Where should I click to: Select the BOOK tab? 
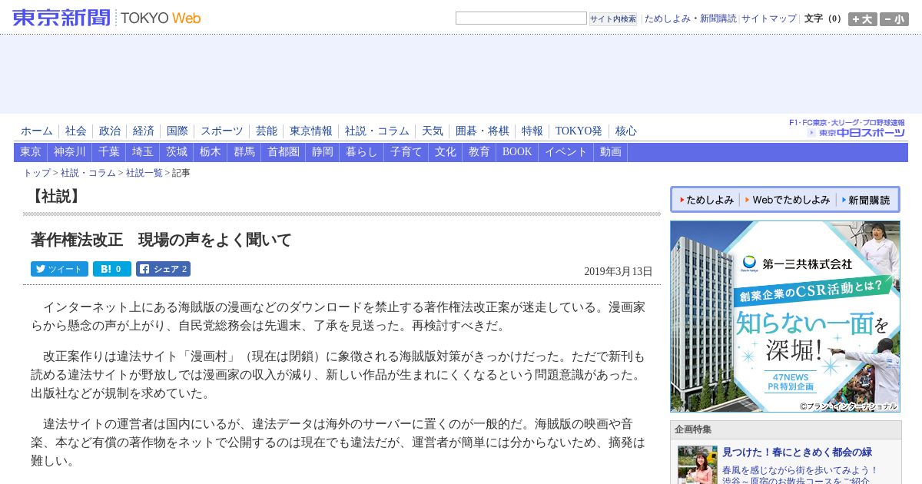(x=517, y=152)
